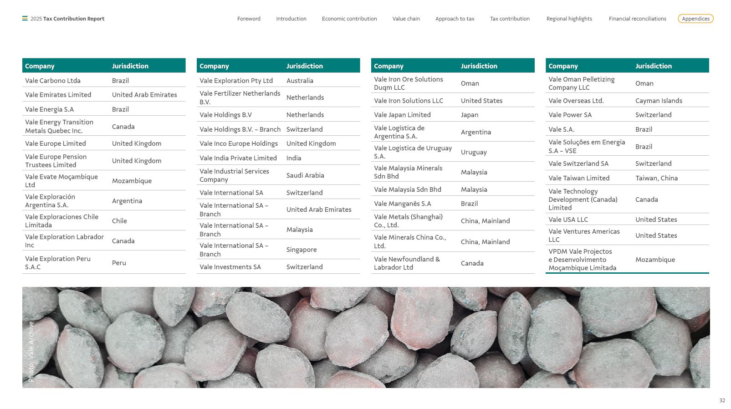This screenshot has width=731, height=409.
Task: Select 'Vale Industrial Services Company'
Action: pos(235,175)
